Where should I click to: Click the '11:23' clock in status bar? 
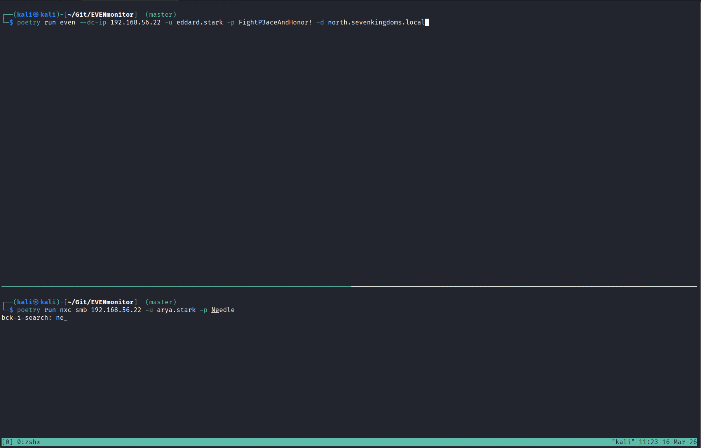click(x=649, y=442)
